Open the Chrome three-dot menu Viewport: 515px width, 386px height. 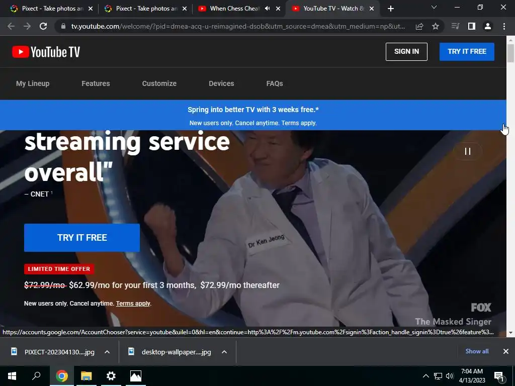click(x=504, y=26)
